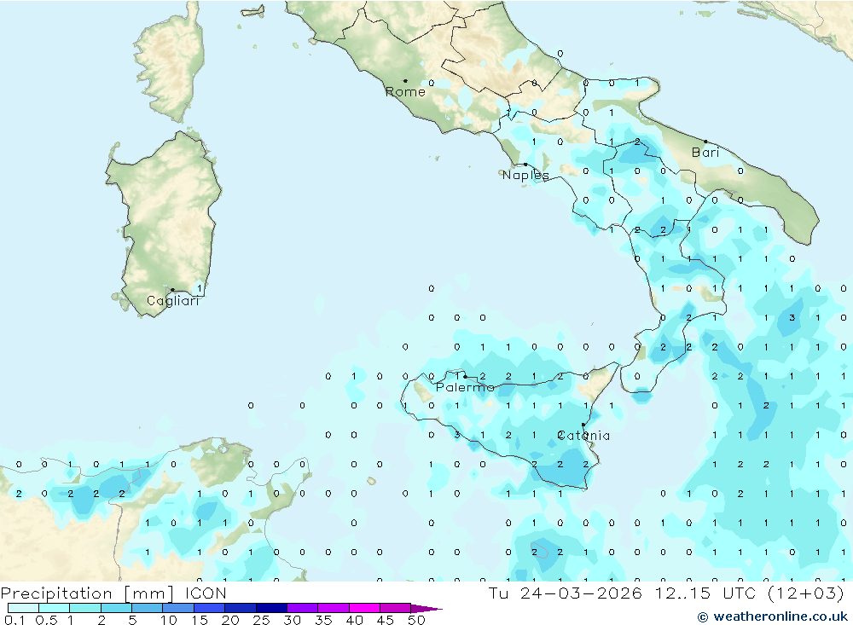Select the Catania city label

583,435
